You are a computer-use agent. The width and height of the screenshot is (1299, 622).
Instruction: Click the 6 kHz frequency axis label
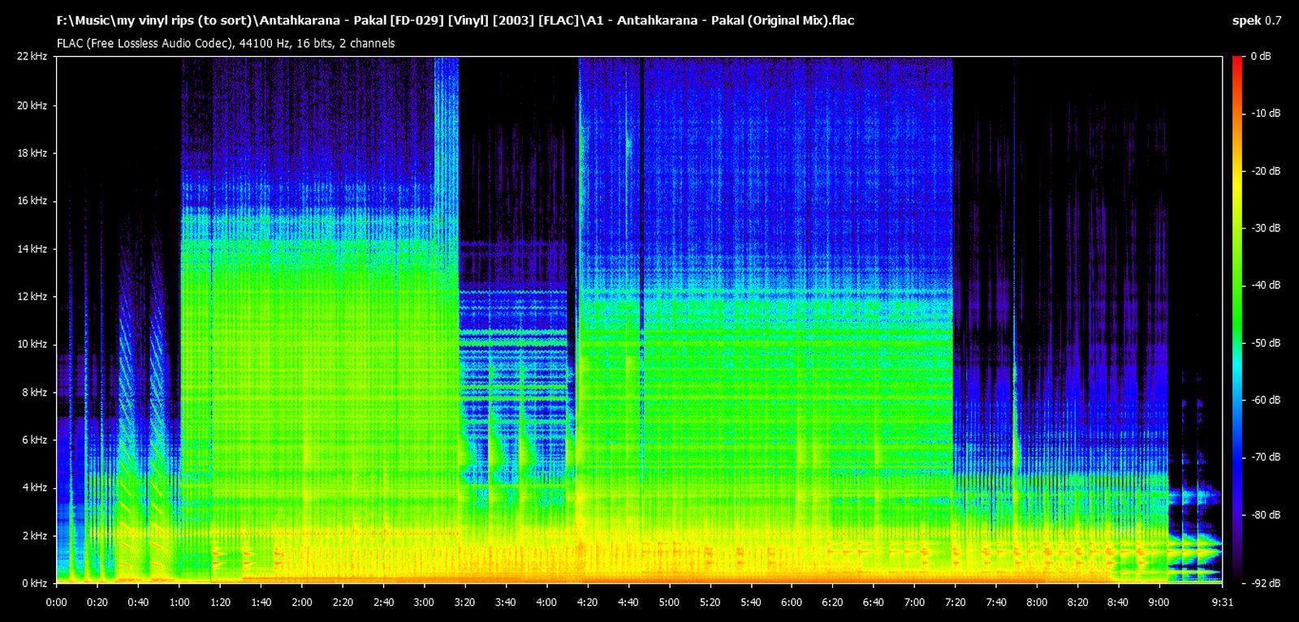click(x=33, y=440)
